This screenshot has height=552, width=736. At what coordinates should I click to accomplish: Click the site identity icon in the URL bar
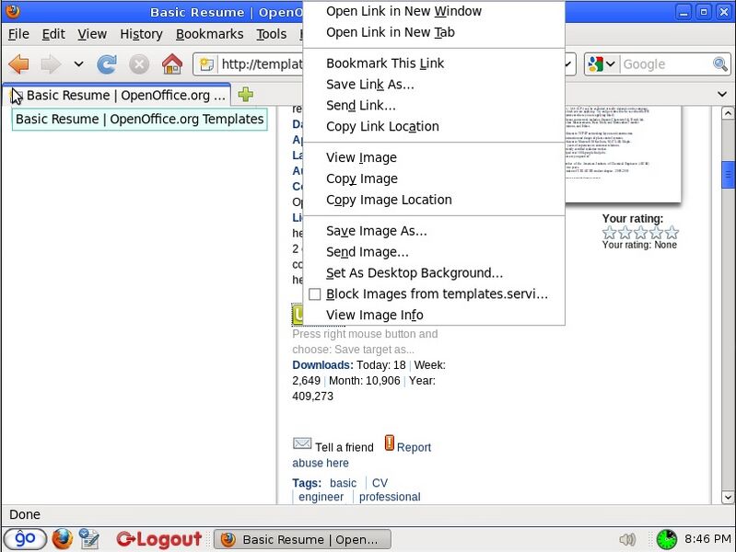pos(206,64)
